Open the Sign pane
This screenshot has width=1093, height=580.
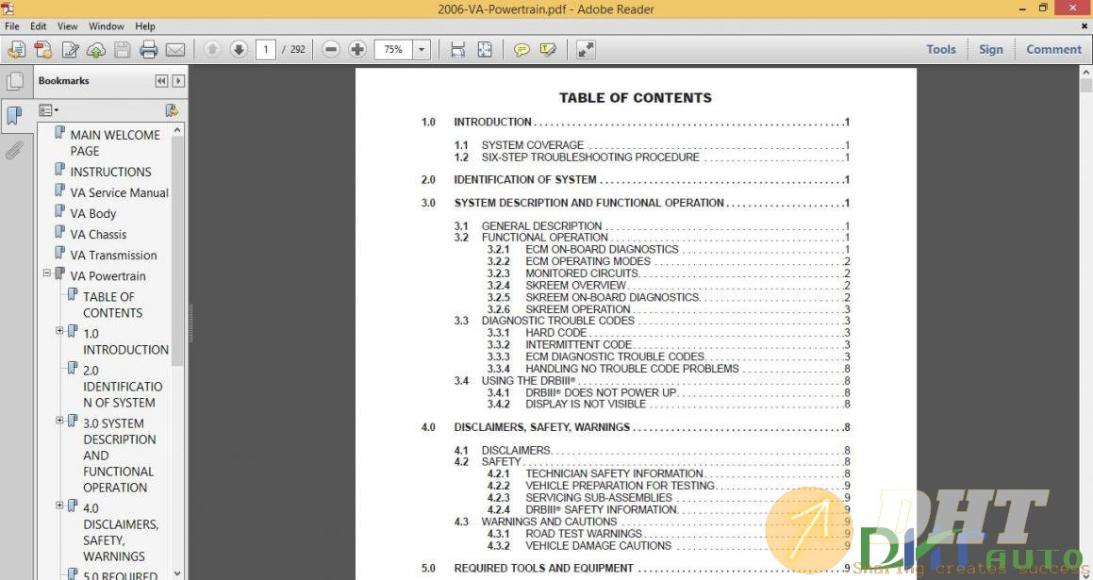[x=990, y=49]
